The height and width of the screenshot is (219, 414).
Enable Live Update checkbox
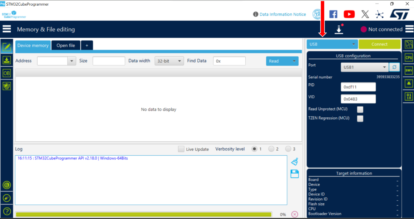(x=181, y=149)
